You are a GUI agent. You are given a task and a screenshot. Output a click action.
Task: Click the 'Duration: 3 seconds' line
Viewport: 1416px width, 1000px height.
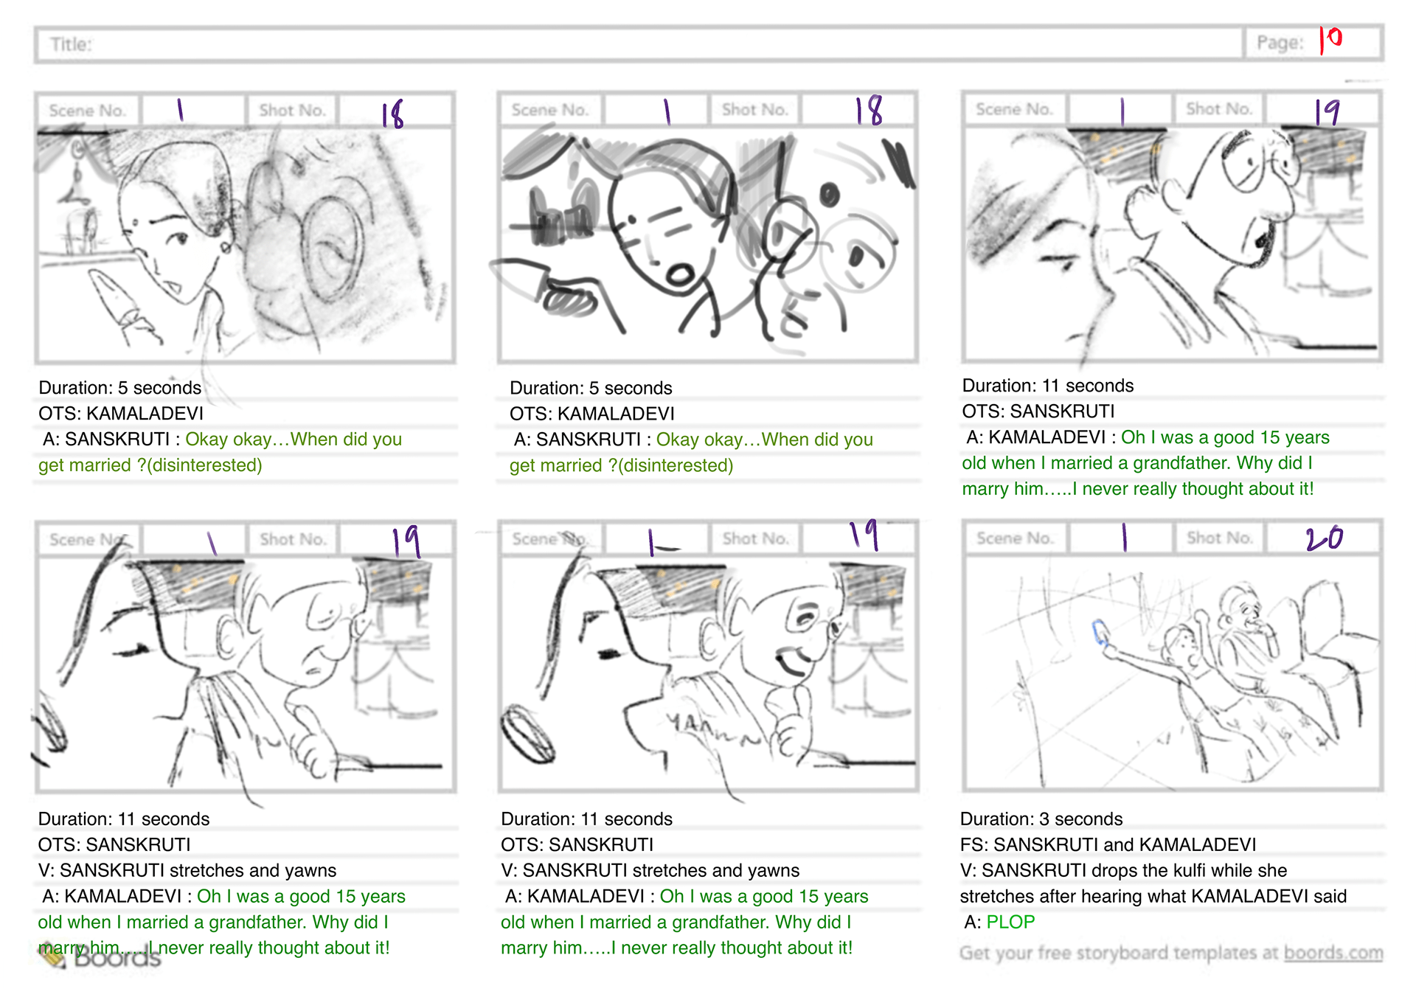tap(1041, 819)
